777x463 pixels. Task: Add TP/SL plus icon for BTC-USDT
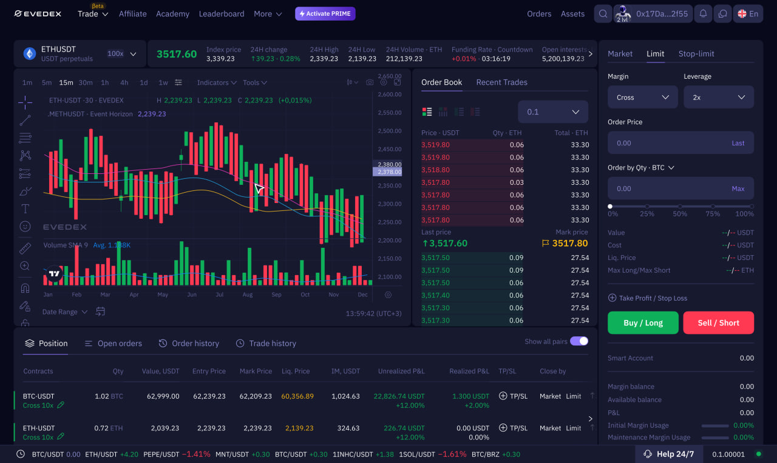(503, 396)
